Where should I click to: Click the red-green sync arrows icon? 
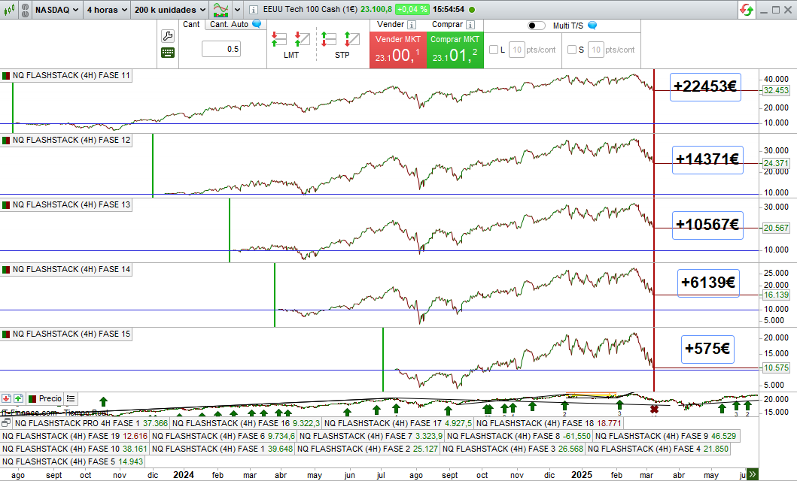[746, 10]
